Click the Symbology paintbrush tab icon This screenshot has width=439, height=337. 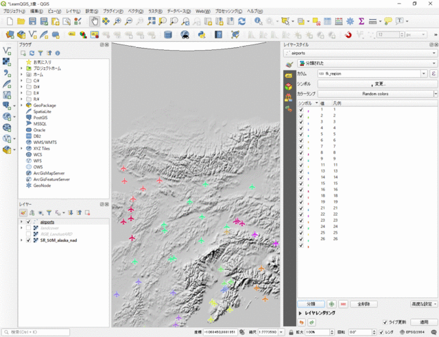(x=289, y=64)
